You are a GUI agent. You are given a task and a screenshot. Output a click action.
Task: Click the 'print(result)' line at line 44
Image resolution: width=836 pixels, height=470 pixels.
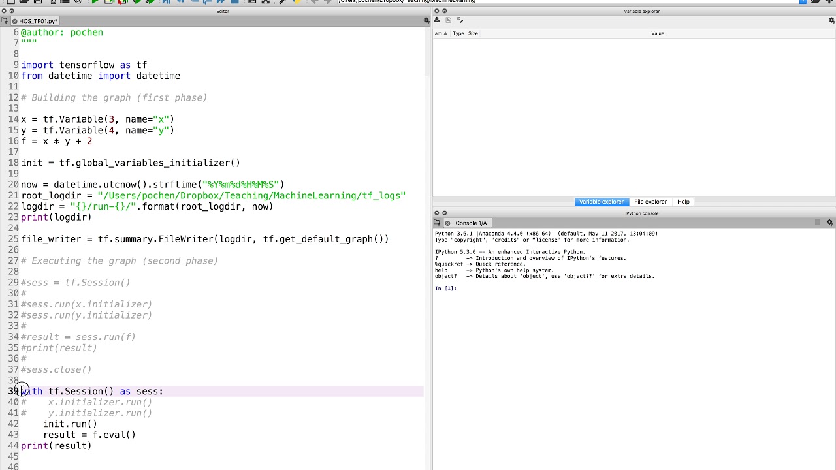pos(56,446)
